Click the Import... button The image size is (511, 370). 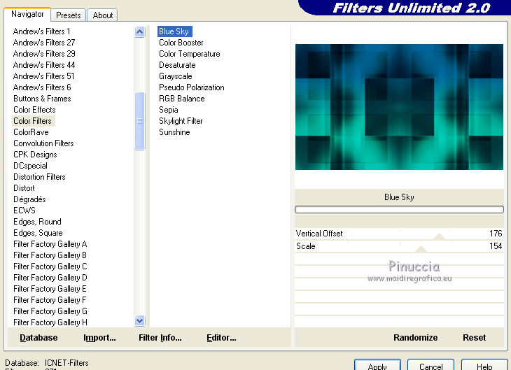coord(99,338)
